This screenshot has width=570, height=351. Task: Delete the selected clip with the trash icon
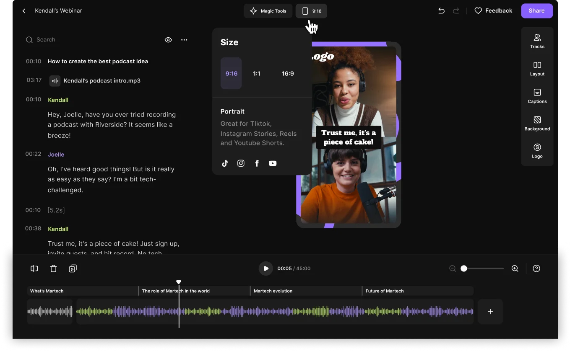[53, 268]
